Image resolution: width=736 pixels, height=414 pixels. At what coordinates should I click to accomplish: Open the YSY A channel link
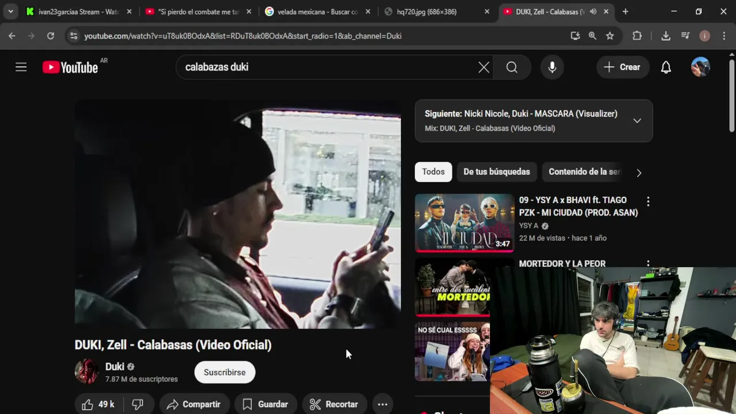point(528,226)
